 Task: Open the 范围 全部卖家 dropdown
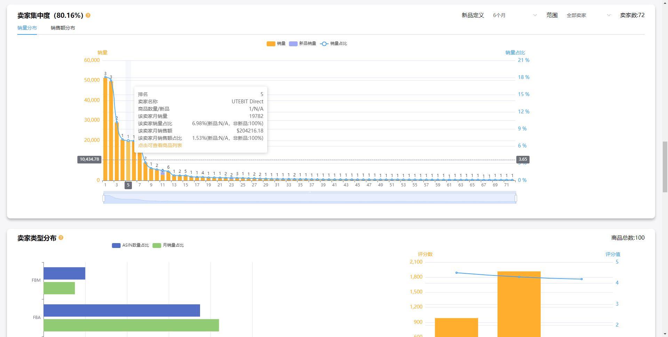pyautogui.click(x=589, y=15)
